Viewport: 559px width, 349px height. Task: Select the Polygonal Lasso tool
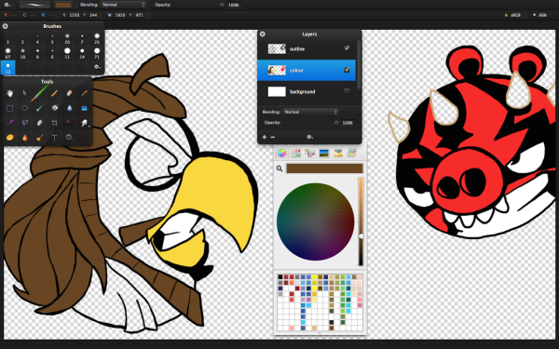(24, 123)
